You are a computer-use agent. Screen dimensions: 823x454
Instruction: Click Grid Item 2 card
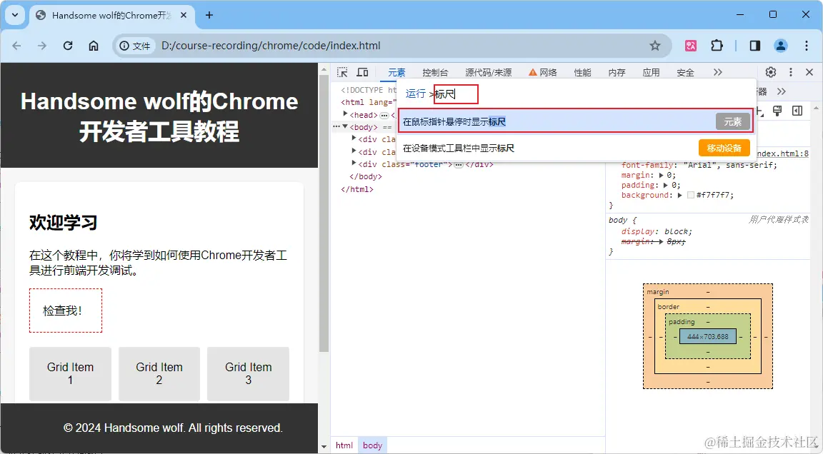pos(159,373)
